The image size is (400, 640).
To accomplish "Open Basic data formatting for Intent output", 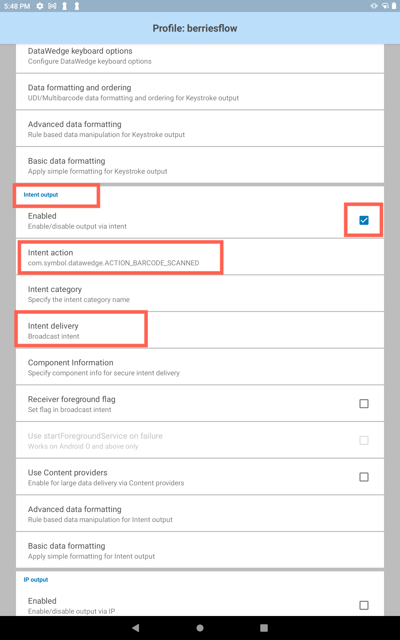I will point(200,550).
